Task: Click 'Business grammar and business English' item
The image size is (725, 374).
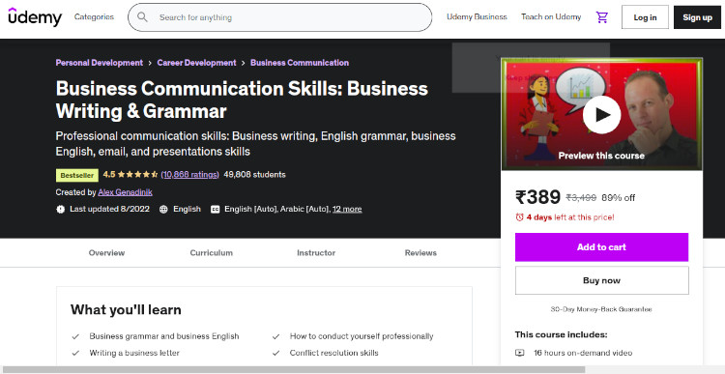Action: tap(164, 336)
